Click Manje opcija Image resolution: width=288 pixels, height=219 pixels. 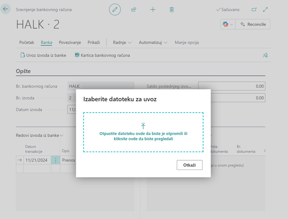(186, 43)
